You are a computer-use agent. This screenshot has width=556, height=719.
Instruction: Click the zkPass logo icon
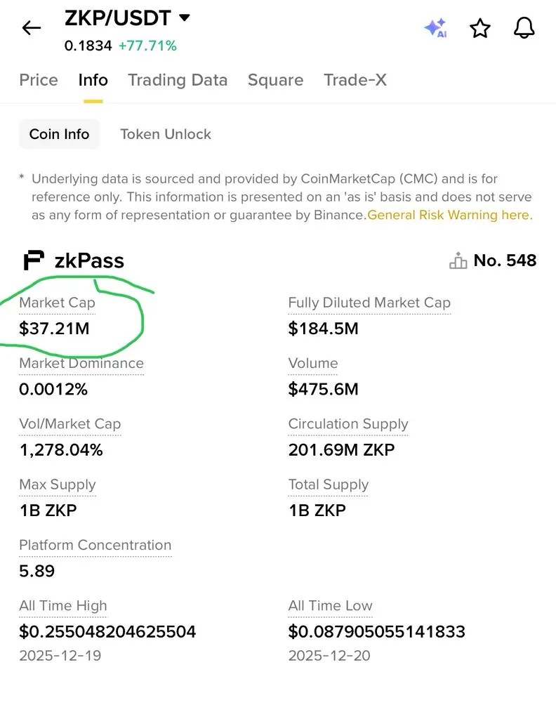[33, 261]
